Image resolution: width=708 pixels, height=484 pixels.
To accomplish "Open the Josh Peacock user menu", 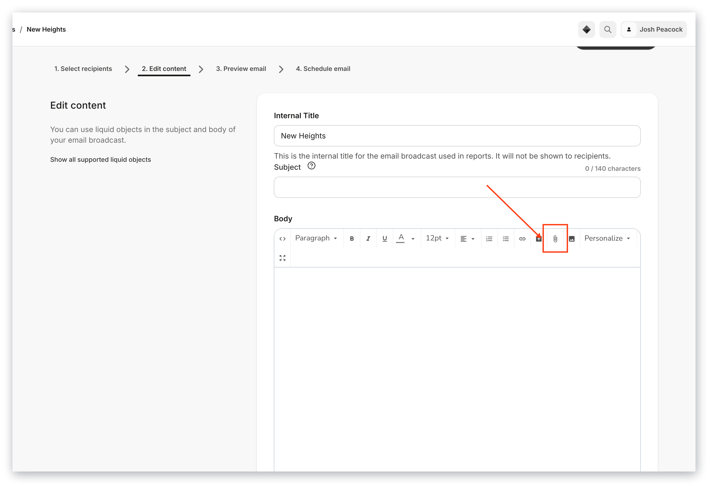I will pyautogui.click(x=654, y=29).
